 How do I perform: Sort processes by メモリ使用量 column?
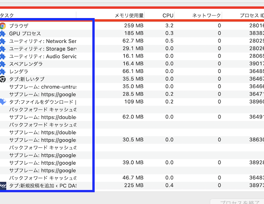129,15
